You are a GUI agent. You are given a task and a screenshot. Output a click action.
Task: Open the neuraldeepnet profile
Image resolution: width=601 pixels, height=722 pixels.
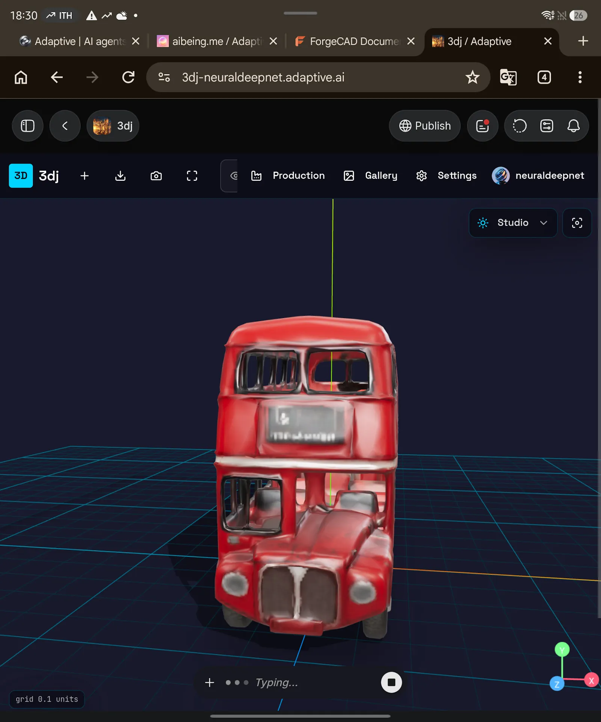(x=538, y=176)
